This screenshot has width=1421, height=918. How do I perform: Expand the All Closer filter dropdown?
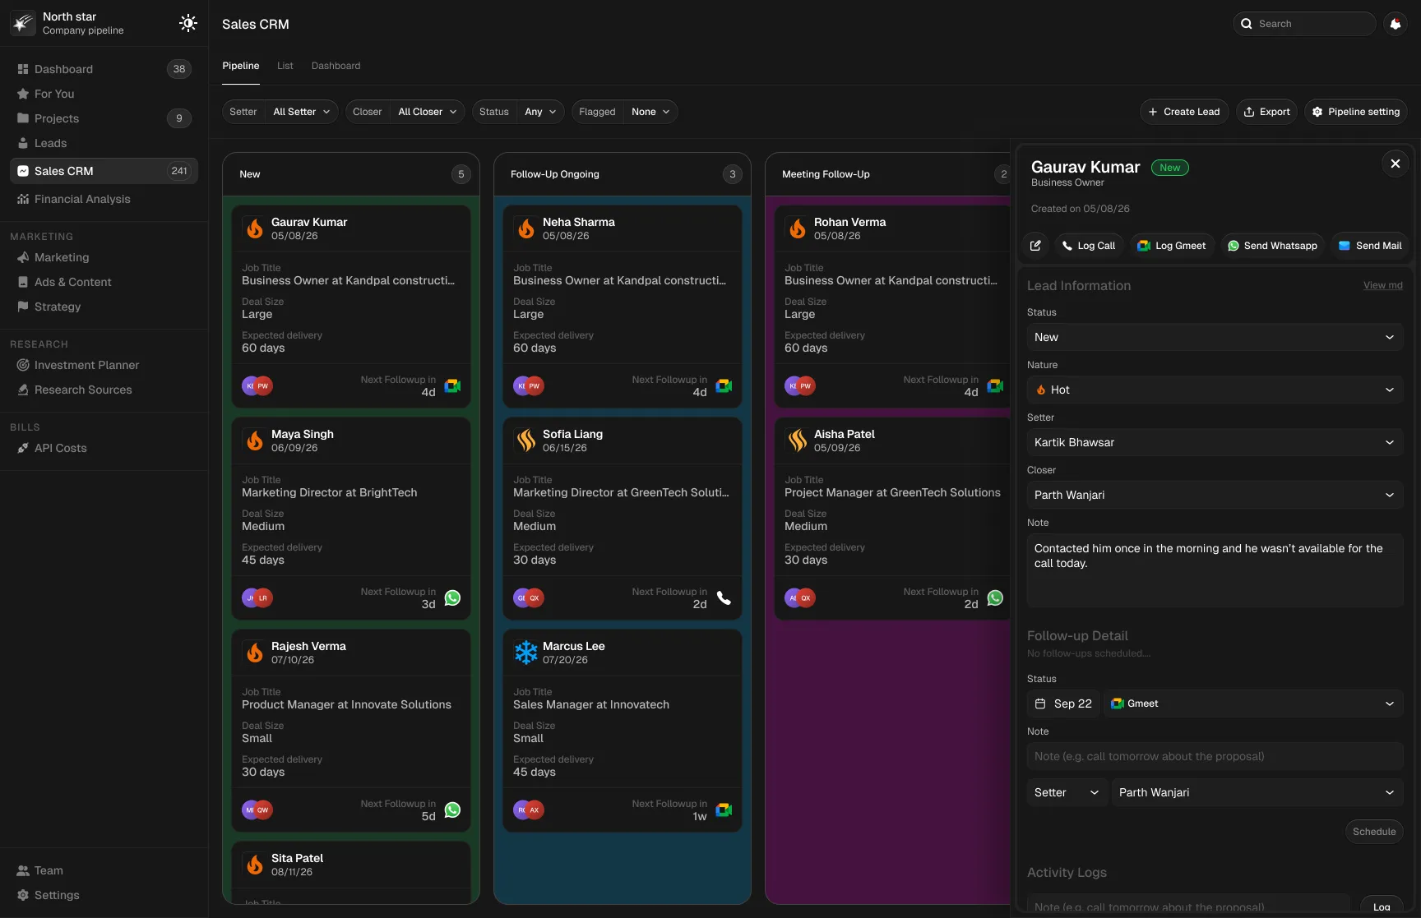click(427, 112)
